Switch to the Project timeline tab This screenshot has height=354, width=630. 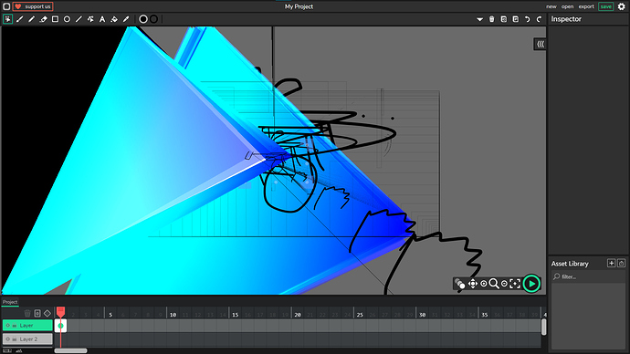(10, 302)
